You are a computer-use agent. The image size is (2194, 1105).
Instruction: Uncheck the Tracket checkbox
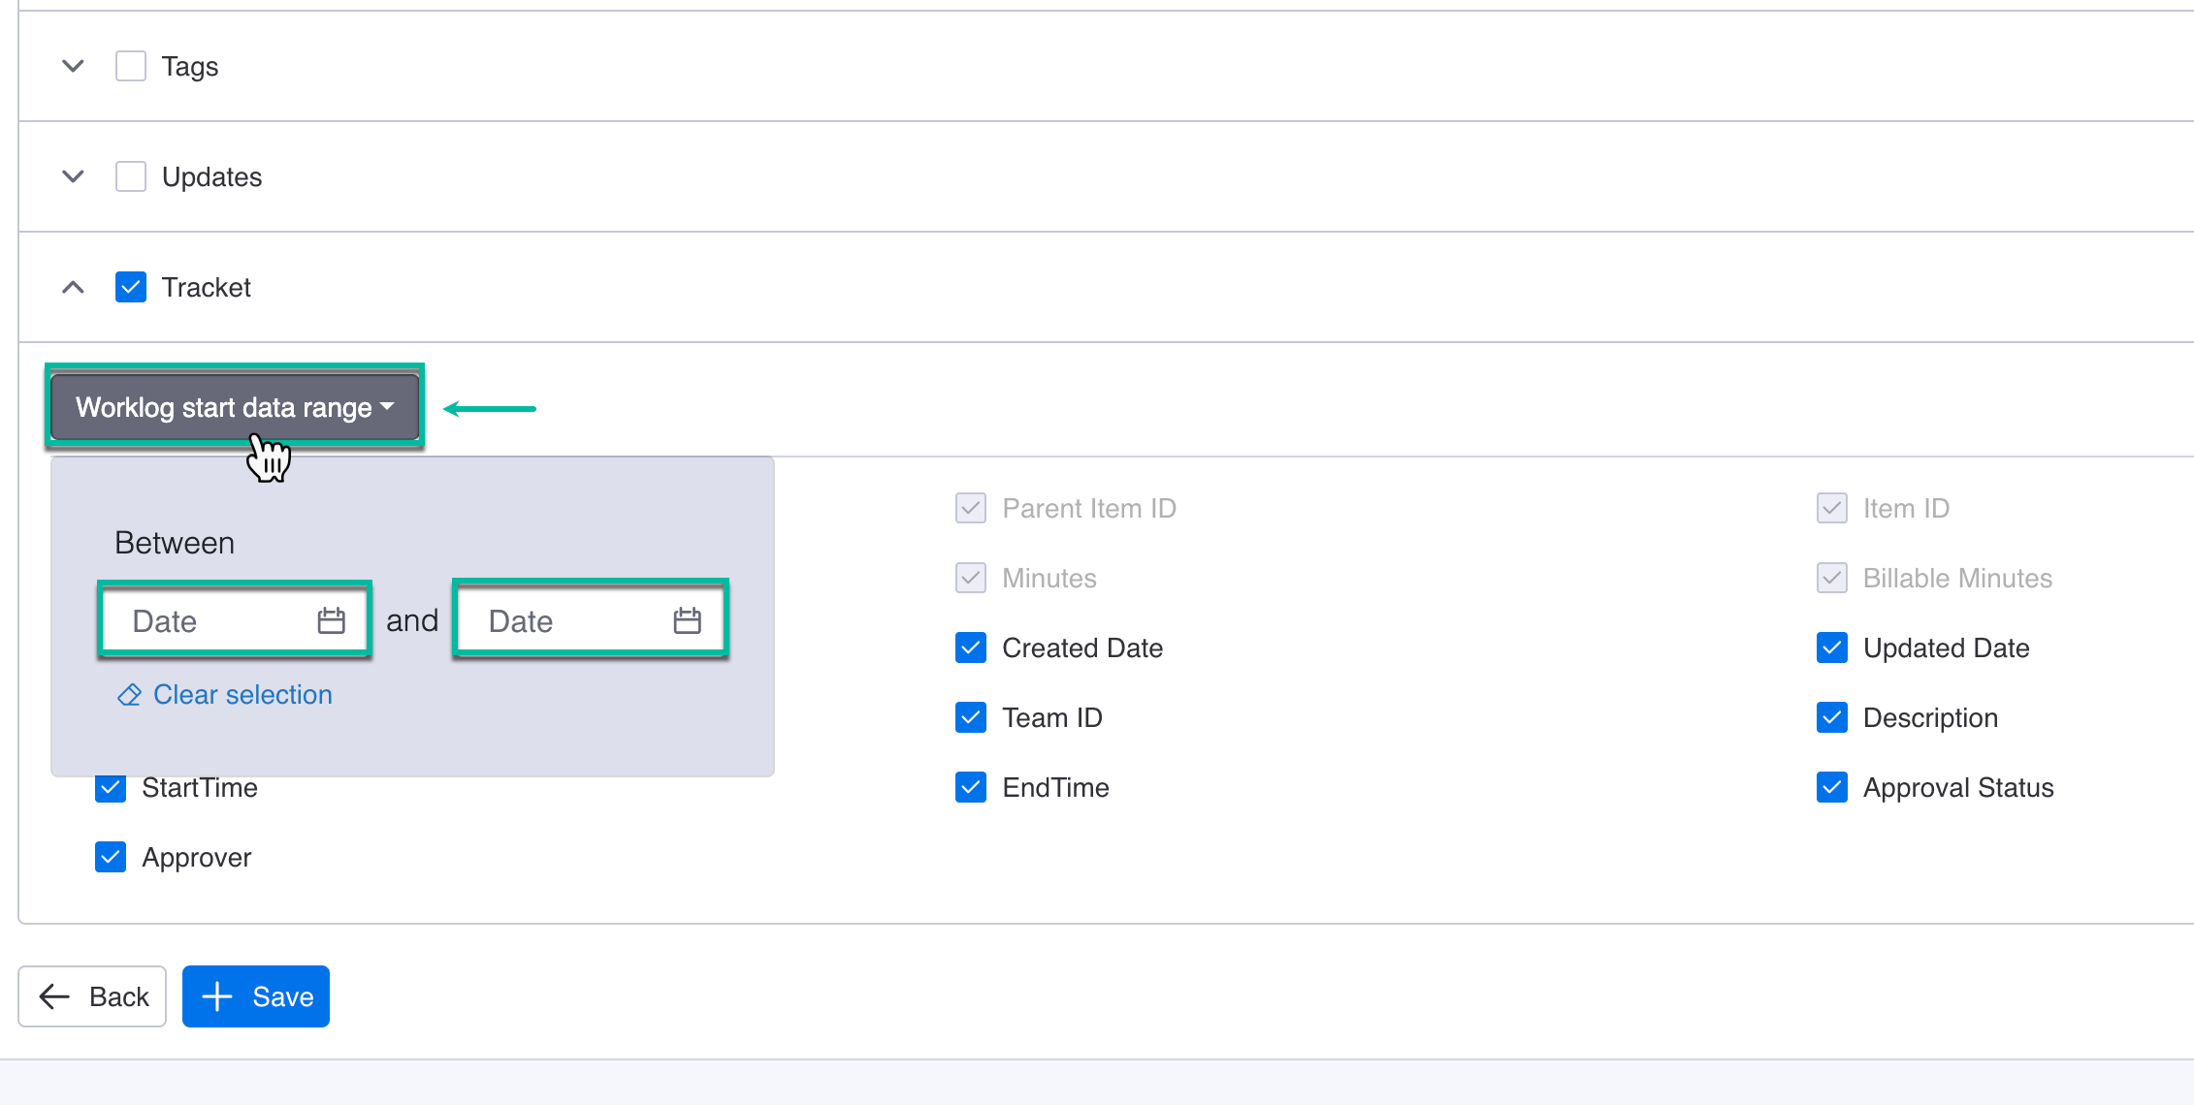coord(130,286)
